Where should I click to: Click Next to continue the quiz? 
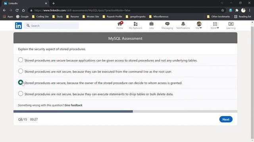coord(226,119)
